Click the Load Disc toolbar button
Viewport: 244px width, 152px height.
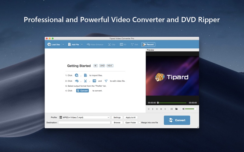(54, 44)
